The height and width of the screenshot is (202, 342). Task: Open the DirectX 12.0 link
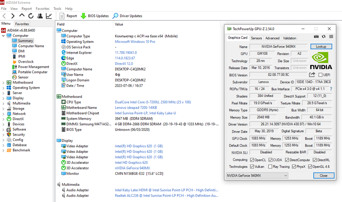coord(124,64)
